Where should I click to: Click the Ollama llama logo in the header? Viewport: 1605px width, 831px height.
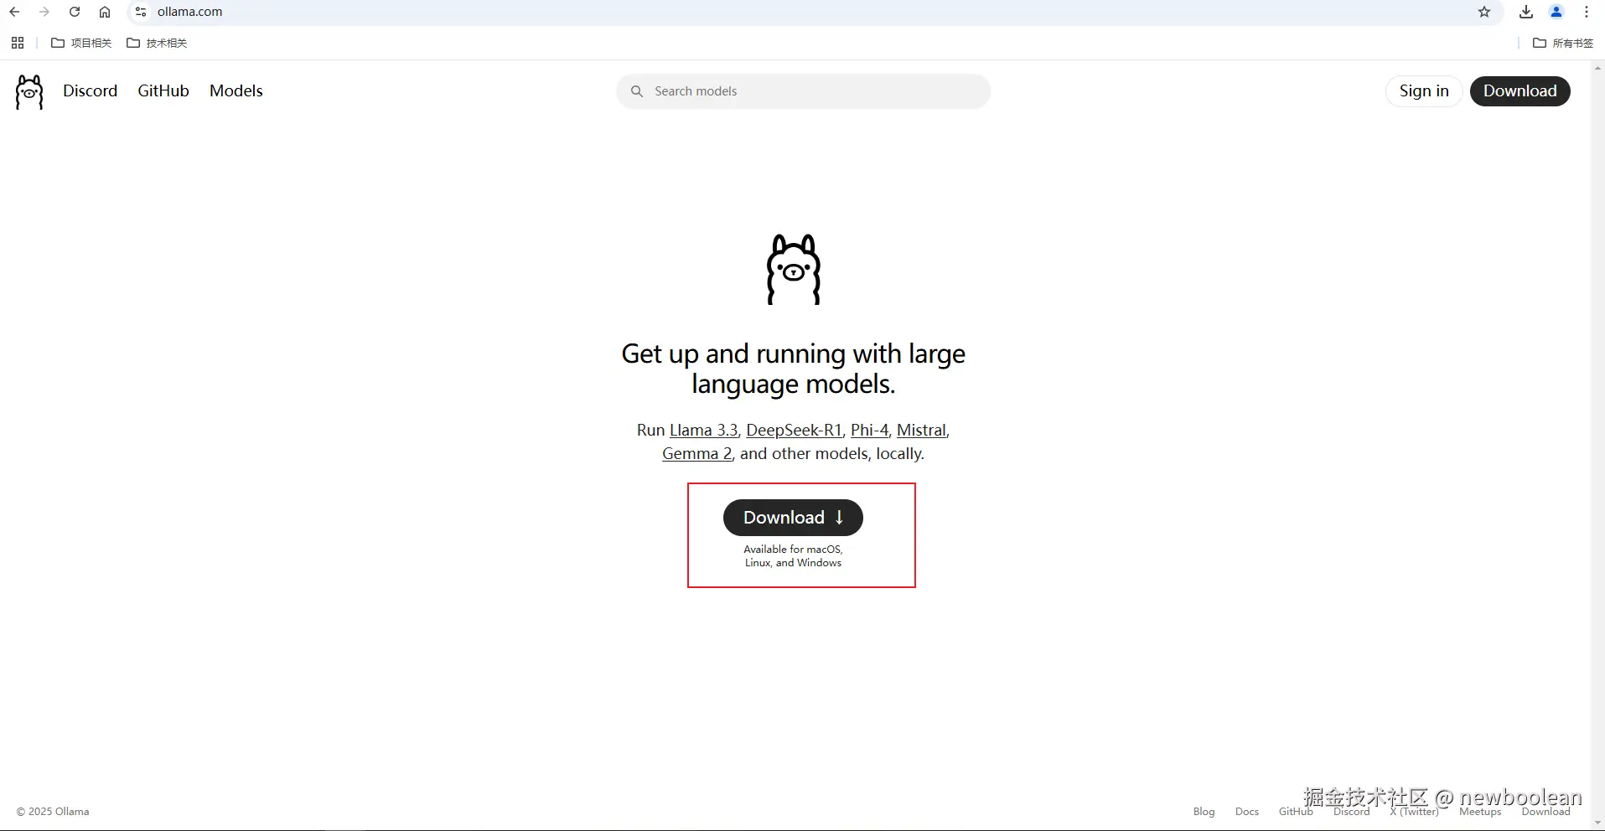click(29, 91)
